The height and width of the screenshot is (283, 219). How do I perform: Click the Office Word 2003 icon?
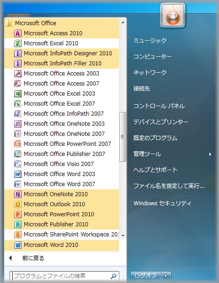(x=18, y=174)
